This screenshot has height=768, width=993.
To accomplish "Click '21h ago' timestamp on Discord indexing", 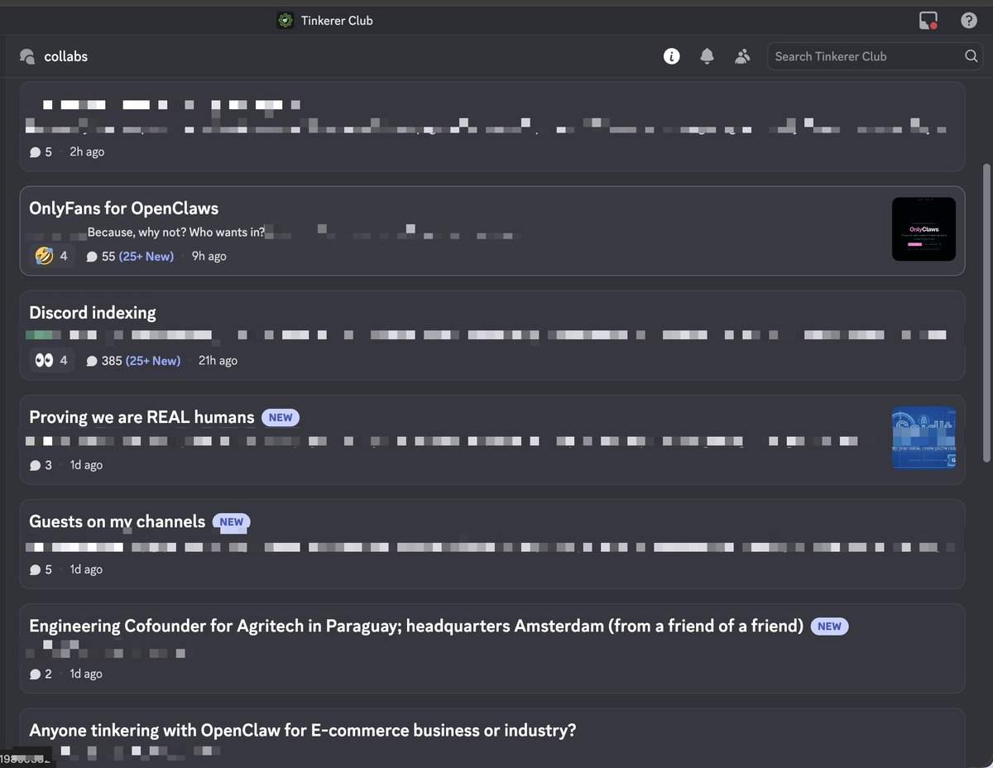I will pyautogui.click(x=218, y=361).
